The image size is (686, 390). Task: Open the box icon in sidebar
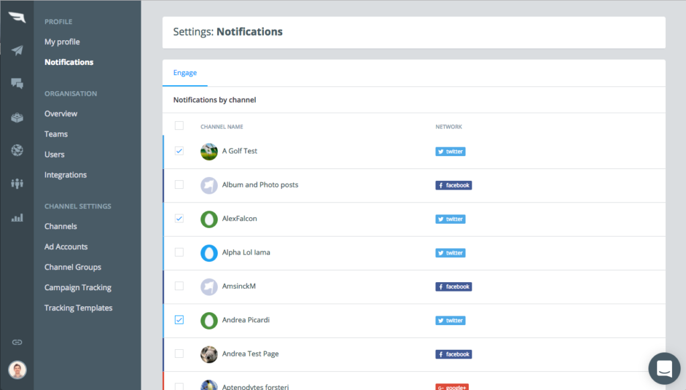pyautogui.click(x=17, y=117)
